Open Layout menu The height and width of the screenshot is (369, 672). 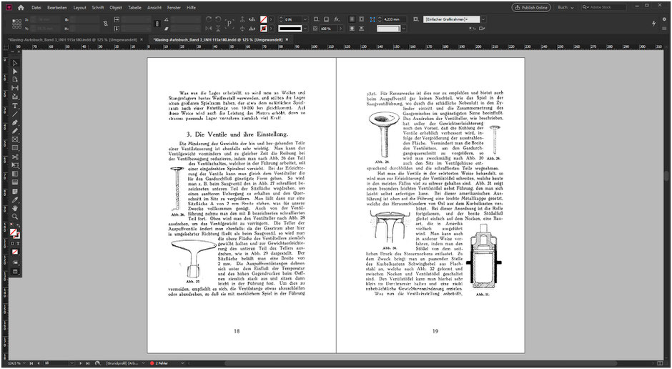[80, 8]
